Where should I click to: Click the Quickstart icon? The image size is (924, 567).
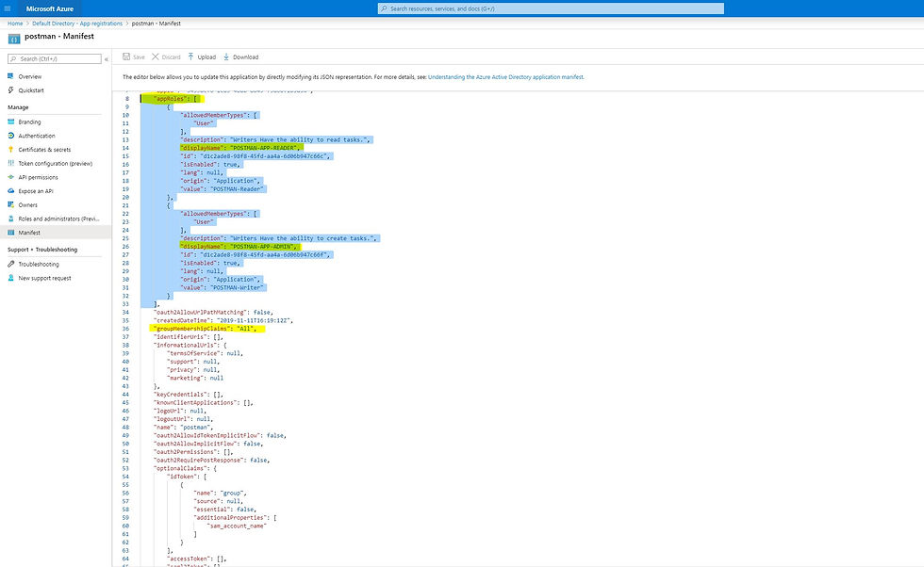coord(10,90)
